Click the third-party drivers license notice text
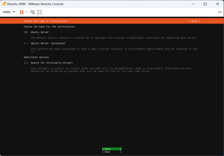Image resolution: width=224 pixels, height=156 pixels. pyautogui.click(x=111, y=70)
